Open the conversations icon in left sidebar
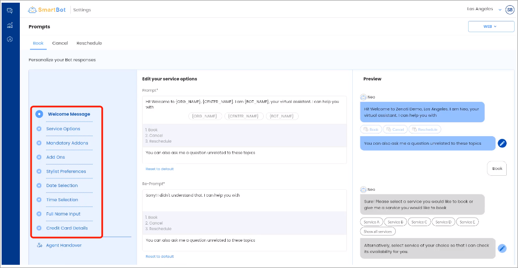The image size is (518, 268). tap(10, 11)
